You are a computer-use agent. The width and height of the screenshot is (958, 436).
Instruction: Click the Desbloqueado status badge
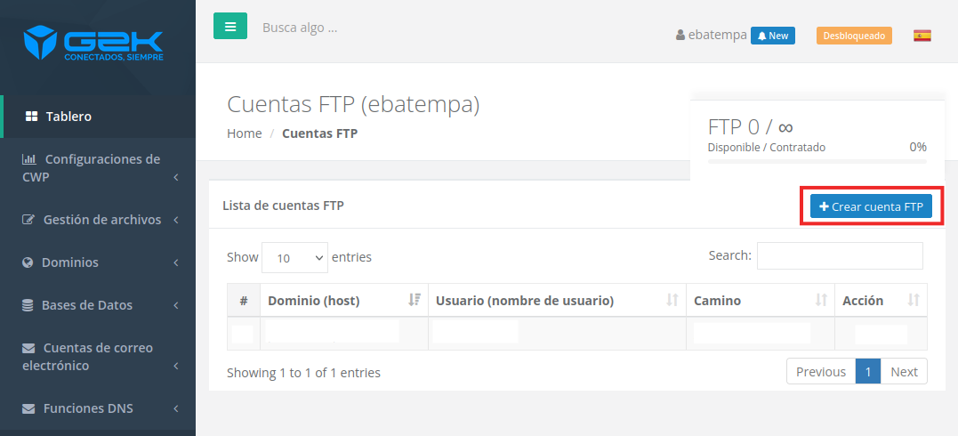pos(854,36)
